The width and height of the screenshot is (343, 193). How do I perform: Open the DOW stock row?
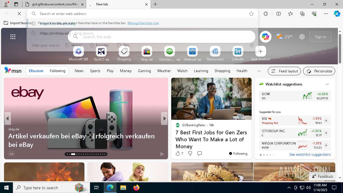coord(295,96)
